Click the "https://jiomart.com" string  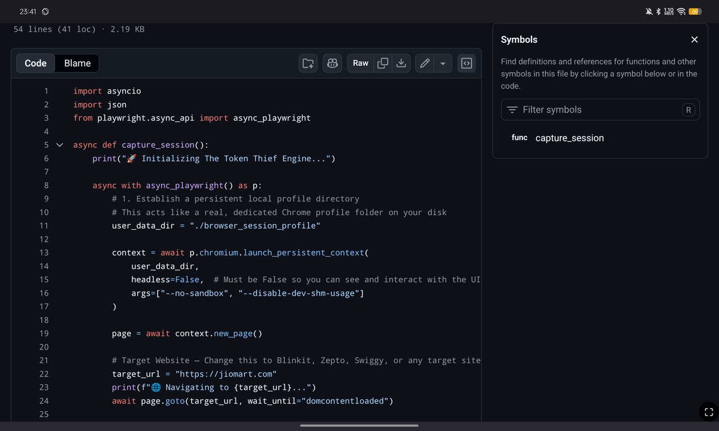(226, 374)
